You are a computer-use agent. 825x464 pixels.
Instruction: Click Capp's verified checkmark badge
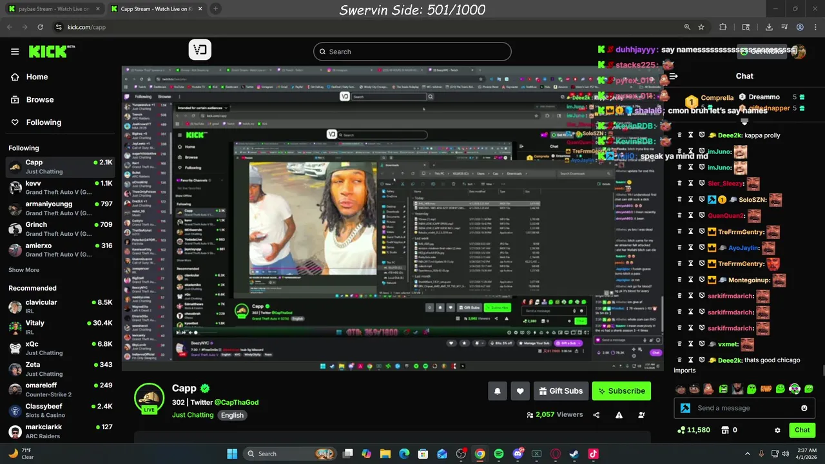pyautogui.click(x=205, y=388)
